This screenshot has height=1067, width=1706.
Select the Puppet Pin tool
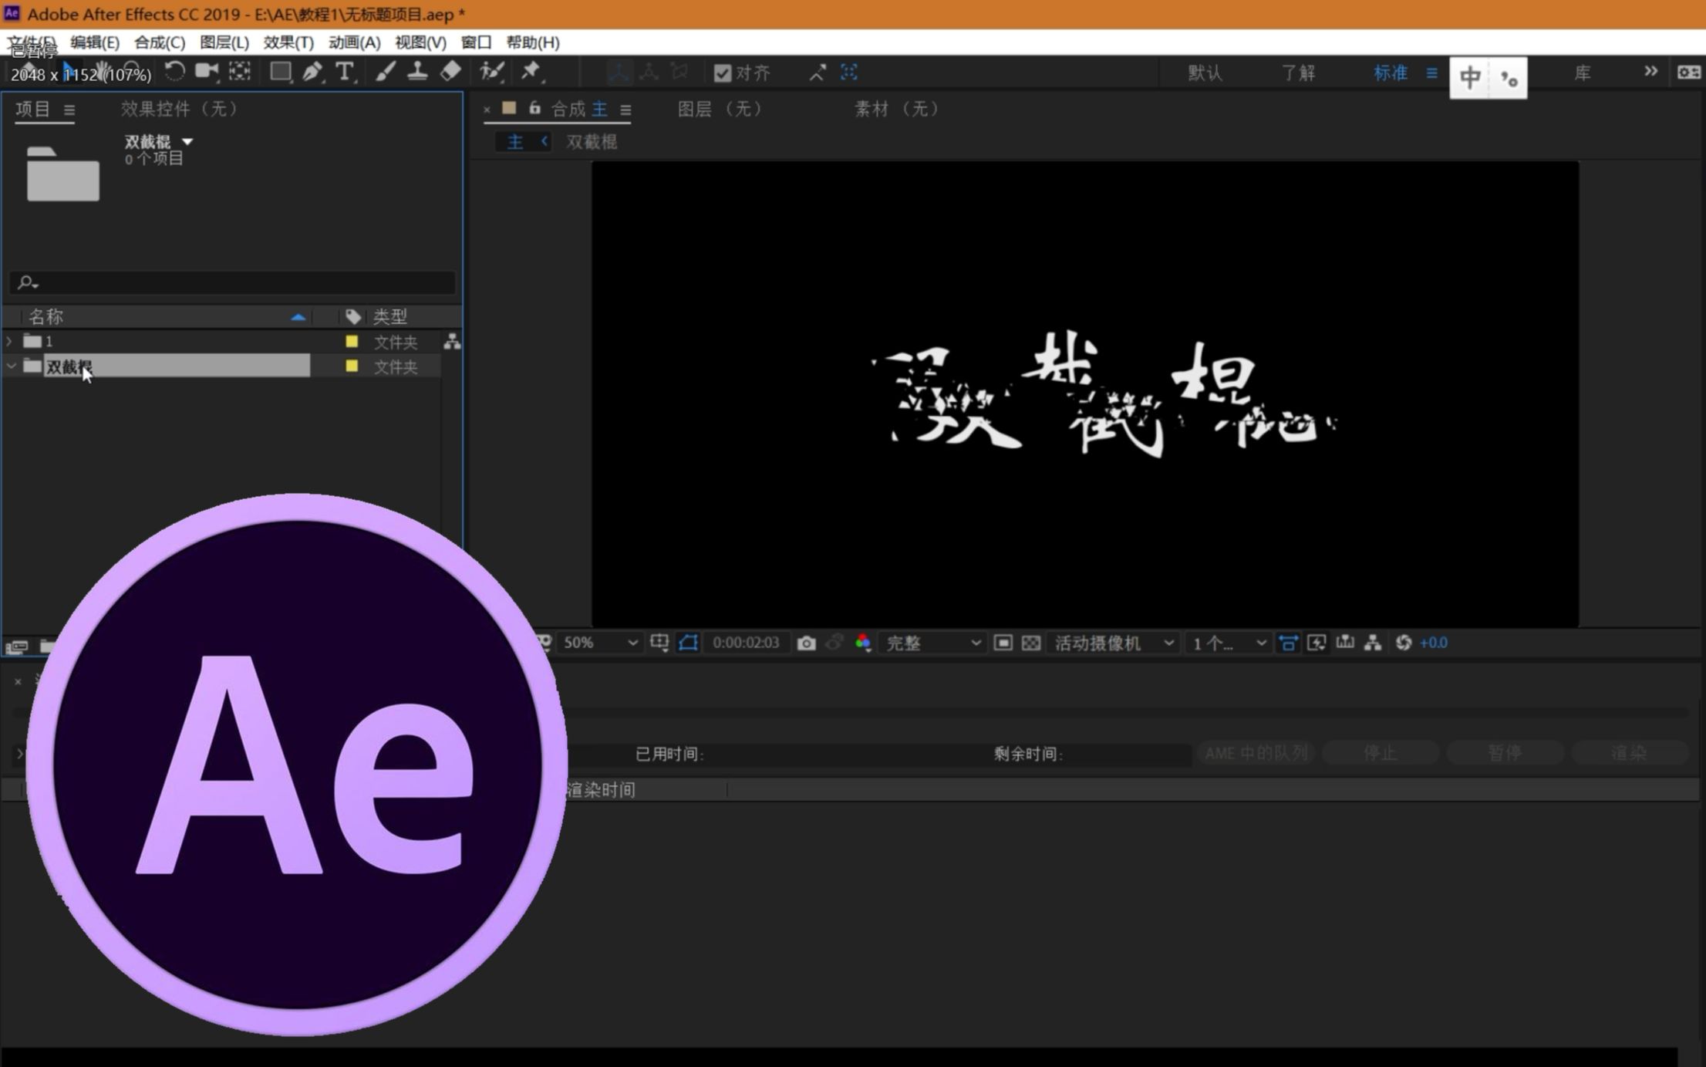click(531, 73)
